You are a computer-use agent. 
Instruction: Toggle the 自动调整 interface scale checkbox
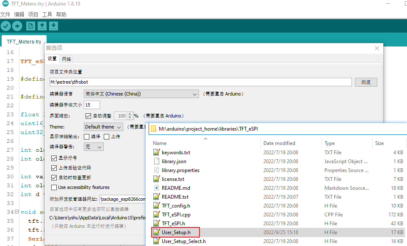tap(88, 116)
